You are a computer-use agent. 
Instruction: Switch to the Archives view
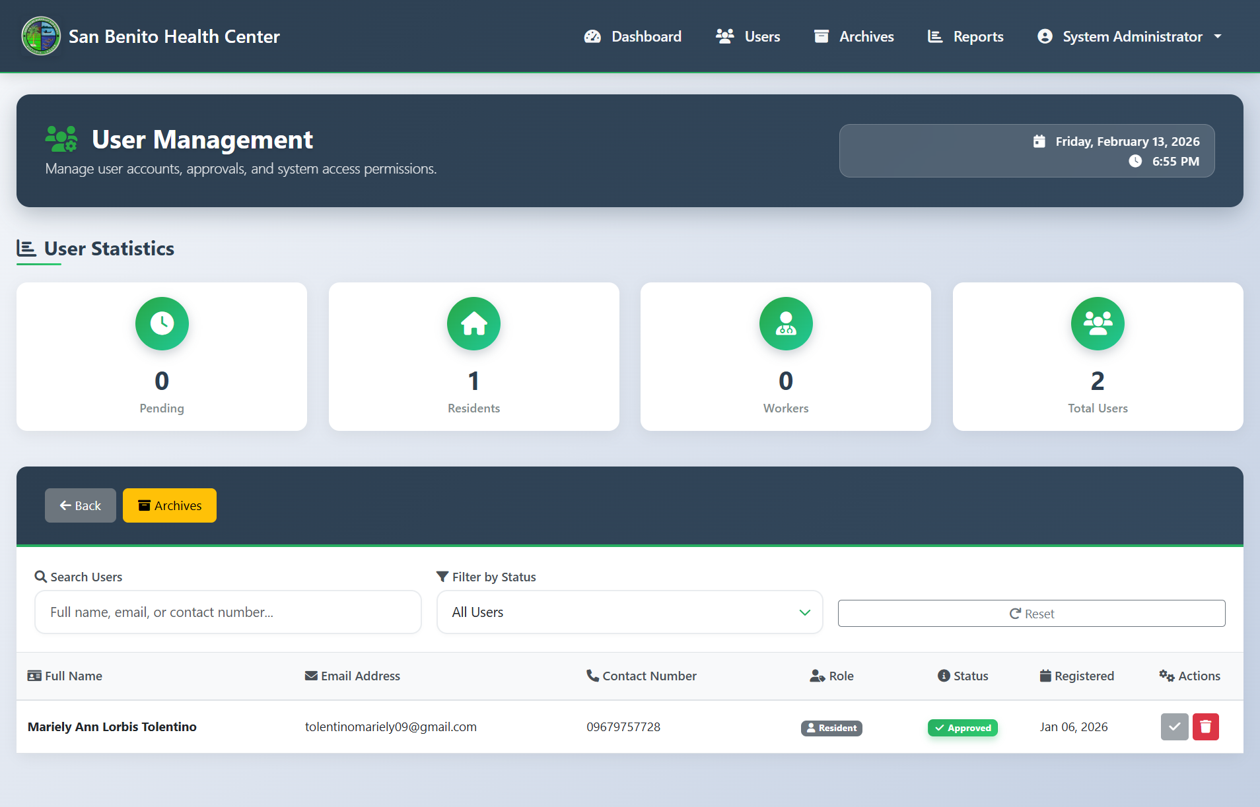tap(169, 505)
